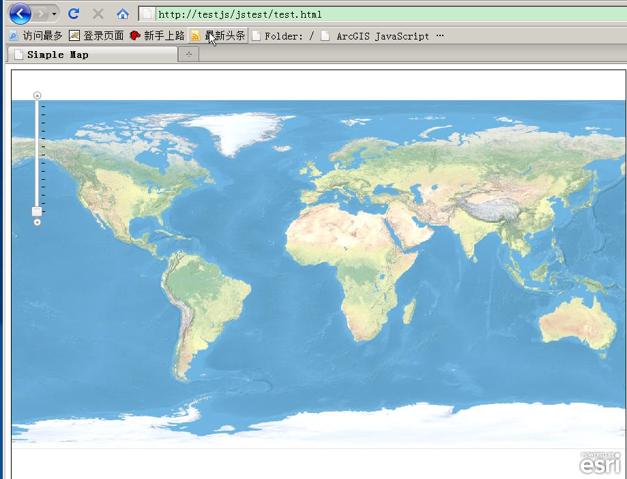Reload the current page
Viewport: 627px width, 479px height.
click(74, 14)
